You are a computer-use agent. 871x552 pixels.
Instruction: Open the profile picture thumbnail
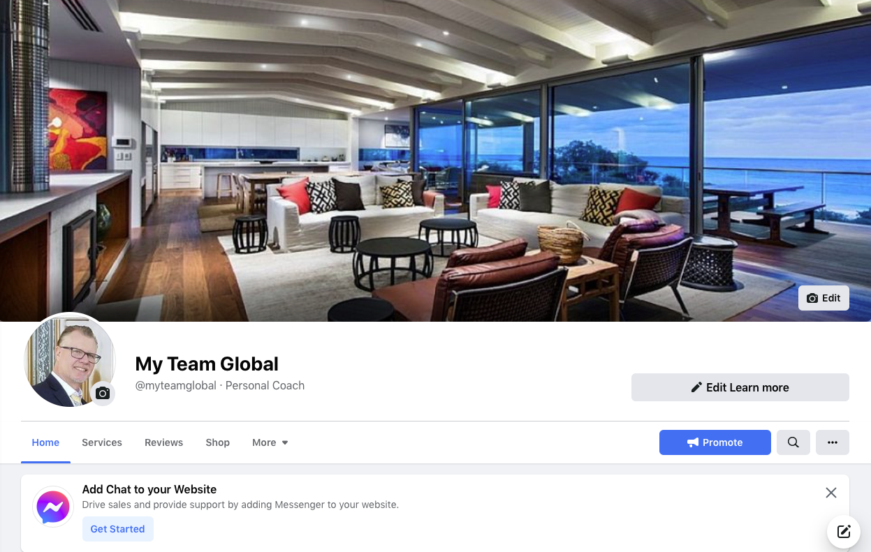[70, 361]
